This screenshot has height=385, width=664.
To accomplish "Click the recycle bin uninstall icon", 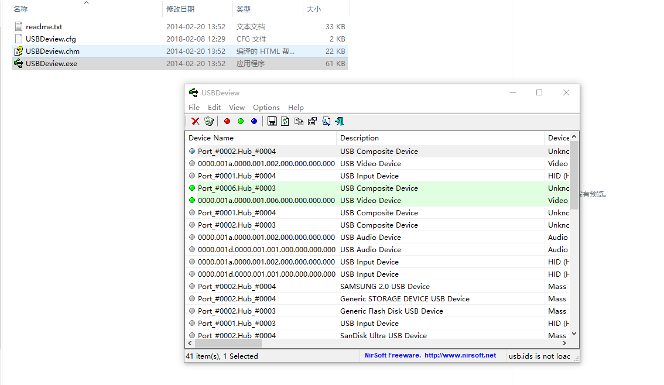I will (209, 121).
